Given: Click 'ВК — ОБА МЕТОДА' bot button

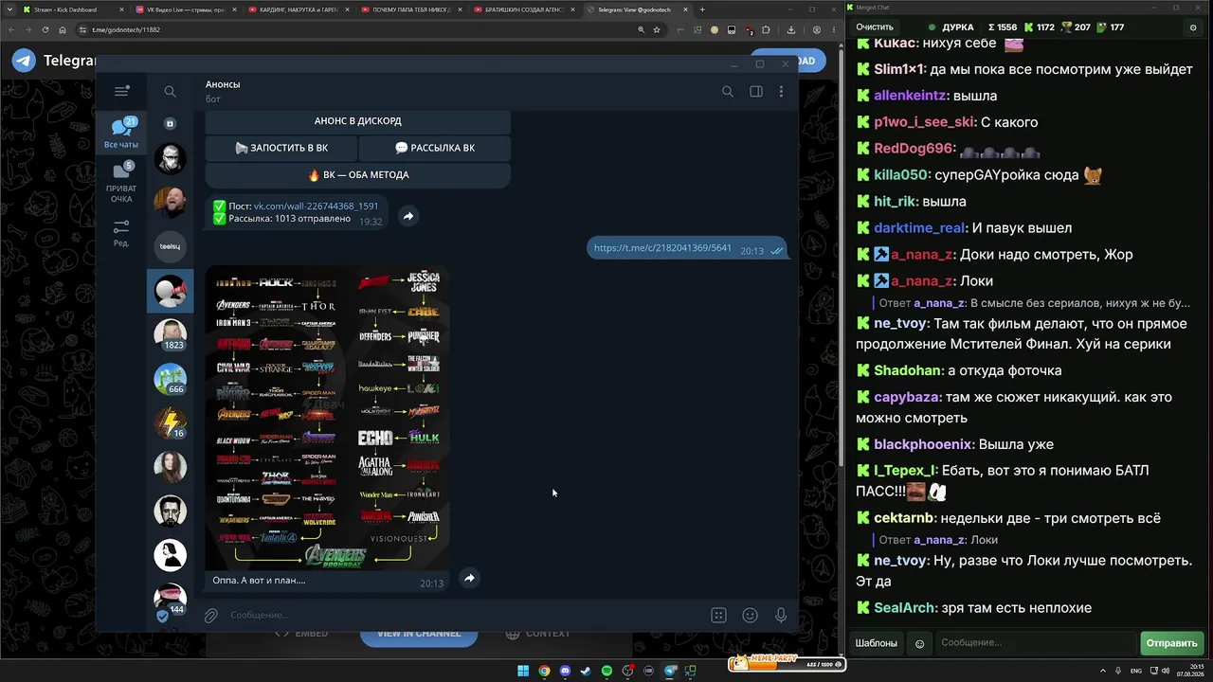Looking at the screenshot, I should (358, 174).
